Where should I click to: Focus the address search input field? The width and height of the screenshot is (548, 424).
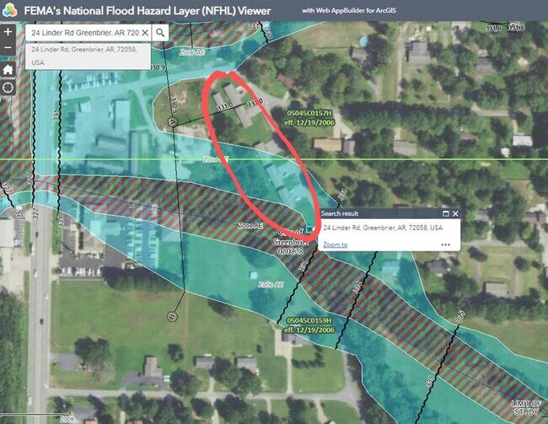(x=83, y=32)
